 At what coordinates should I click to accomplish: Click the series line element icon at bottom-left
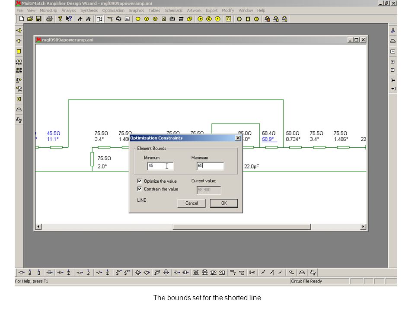(22, 273)
